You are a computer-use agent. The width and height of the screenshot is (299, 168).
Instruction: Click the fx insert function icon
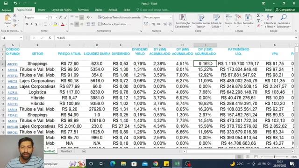[50, 38]
